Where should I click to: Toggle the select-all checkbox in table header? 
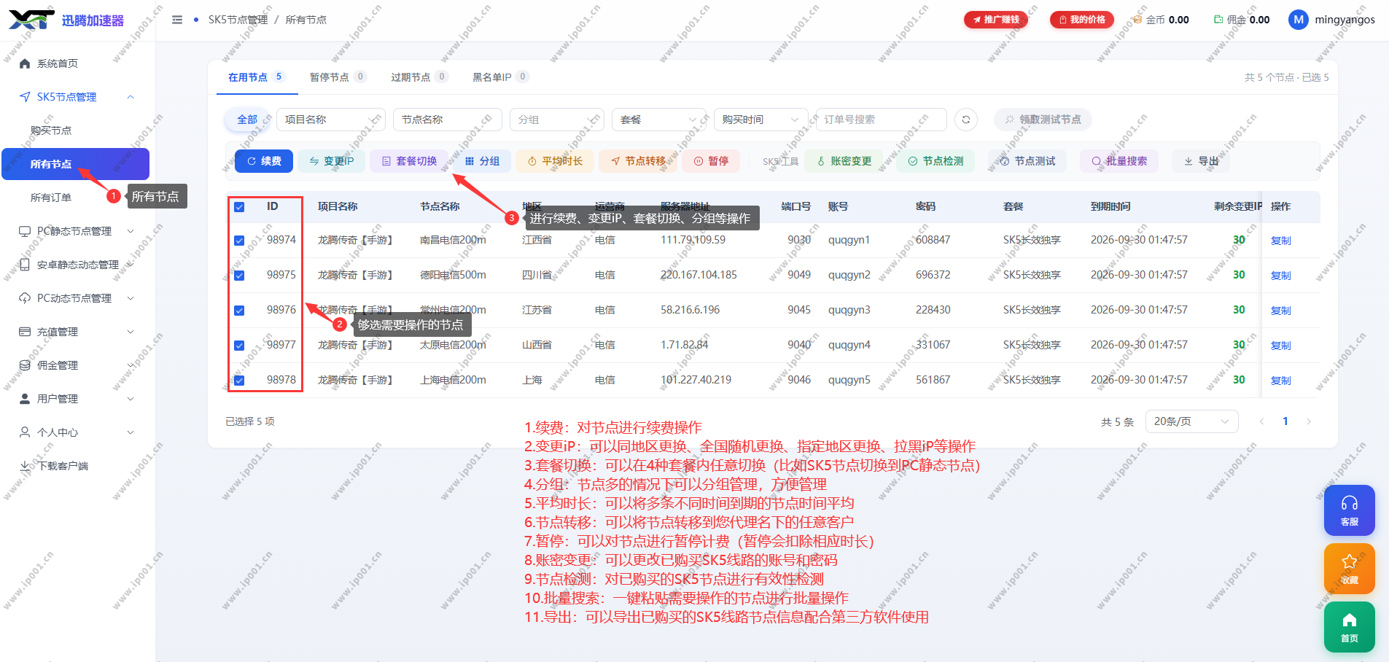(239, 207)
